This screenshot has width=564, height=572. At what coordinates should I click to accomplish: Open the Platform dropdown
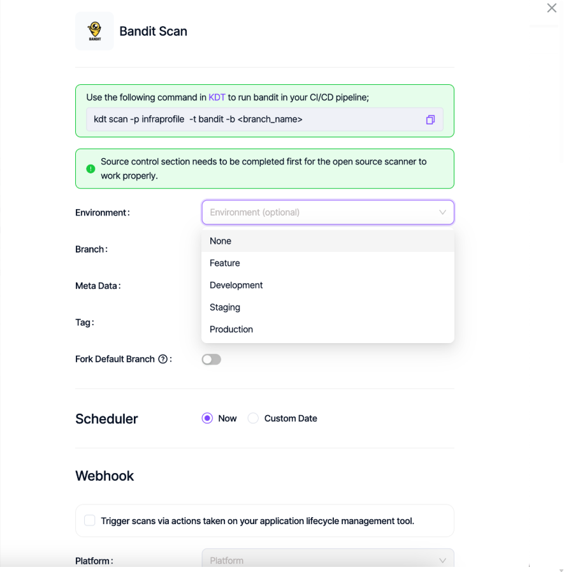click(319, 560)
